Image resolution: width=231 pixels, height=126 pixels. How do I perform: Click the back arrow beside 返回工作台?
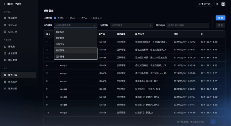point(4,4)
